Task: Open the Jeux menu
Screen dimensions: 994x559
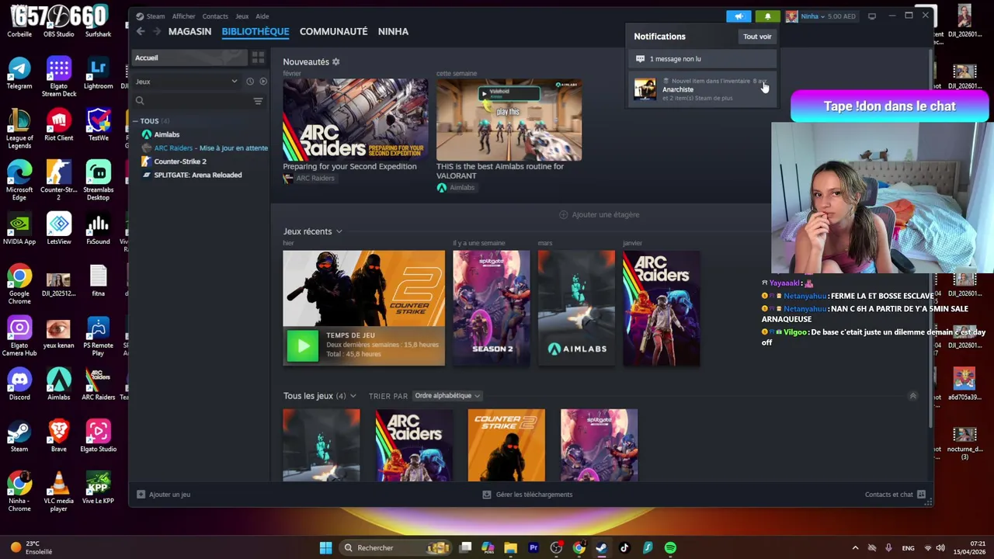Action: [x=242, y=16]
